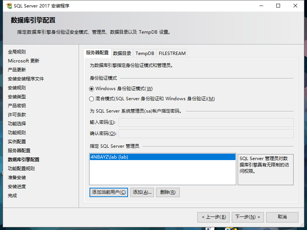Continue with the 下一步 button
Viewport: 307px width, 230px height.
tap(247, 217)
